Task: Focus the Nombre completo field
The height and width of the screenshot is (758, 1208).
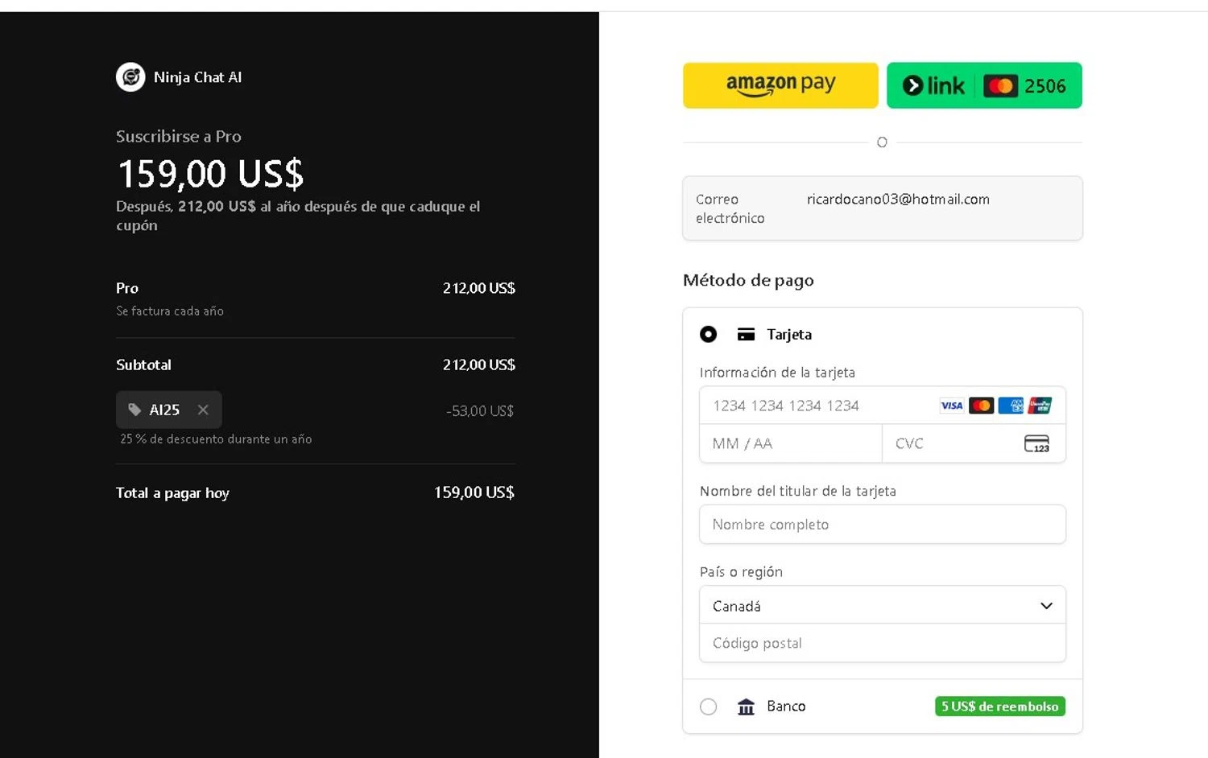Action: click(x=883, y=525)
